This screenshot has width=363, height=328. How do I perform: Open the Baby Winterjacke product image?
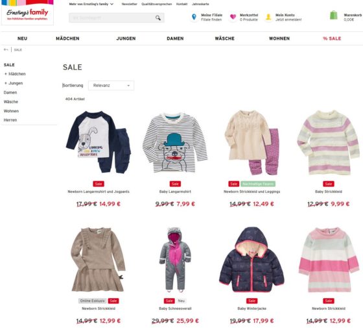tap(252, 259)
